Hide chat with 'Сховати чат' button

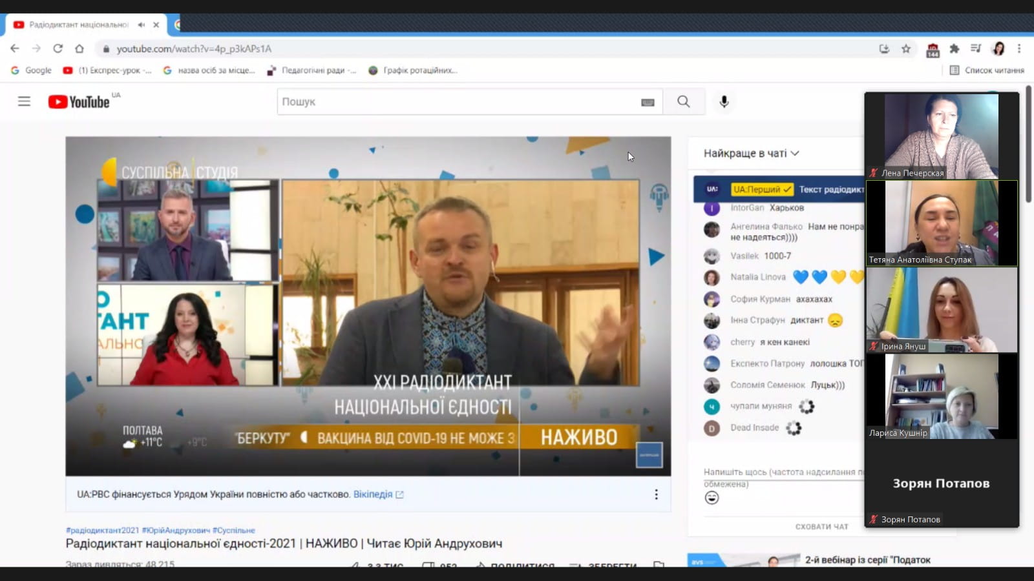[821, 527]
